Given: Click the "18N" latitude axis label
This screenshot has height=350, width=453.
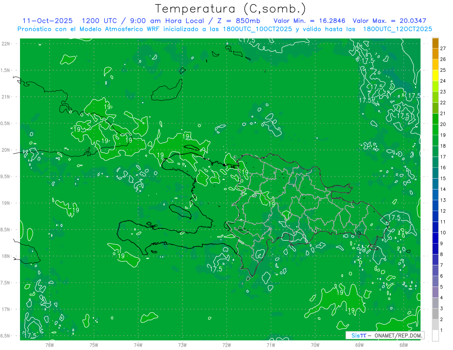Looking at the screenshot, I should coord(6,256).
